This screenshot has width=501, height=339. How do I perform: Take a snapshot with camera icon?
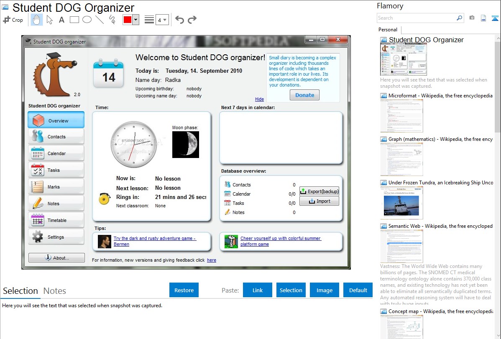pyautogui.click(x=472, y=18)
